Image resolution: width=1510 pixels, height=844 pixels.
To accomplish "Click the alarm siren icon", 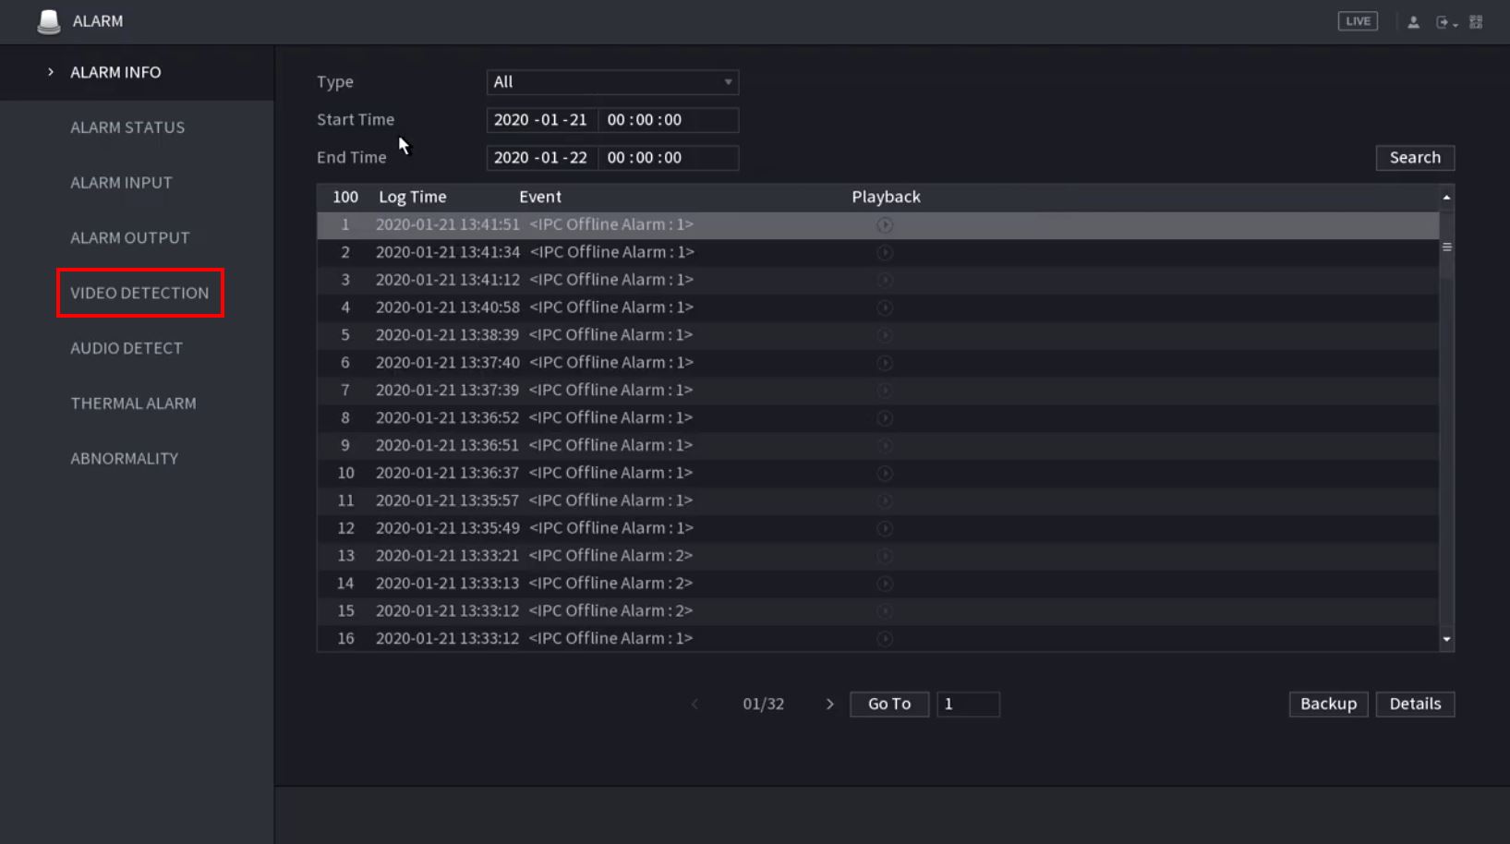I will click(49, 21).
